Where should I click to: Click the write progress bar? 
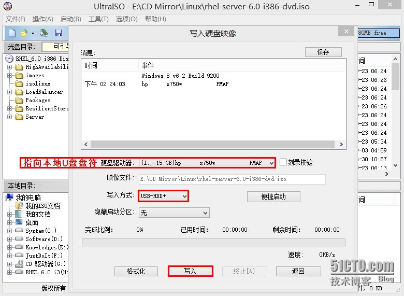coord(213,243)
